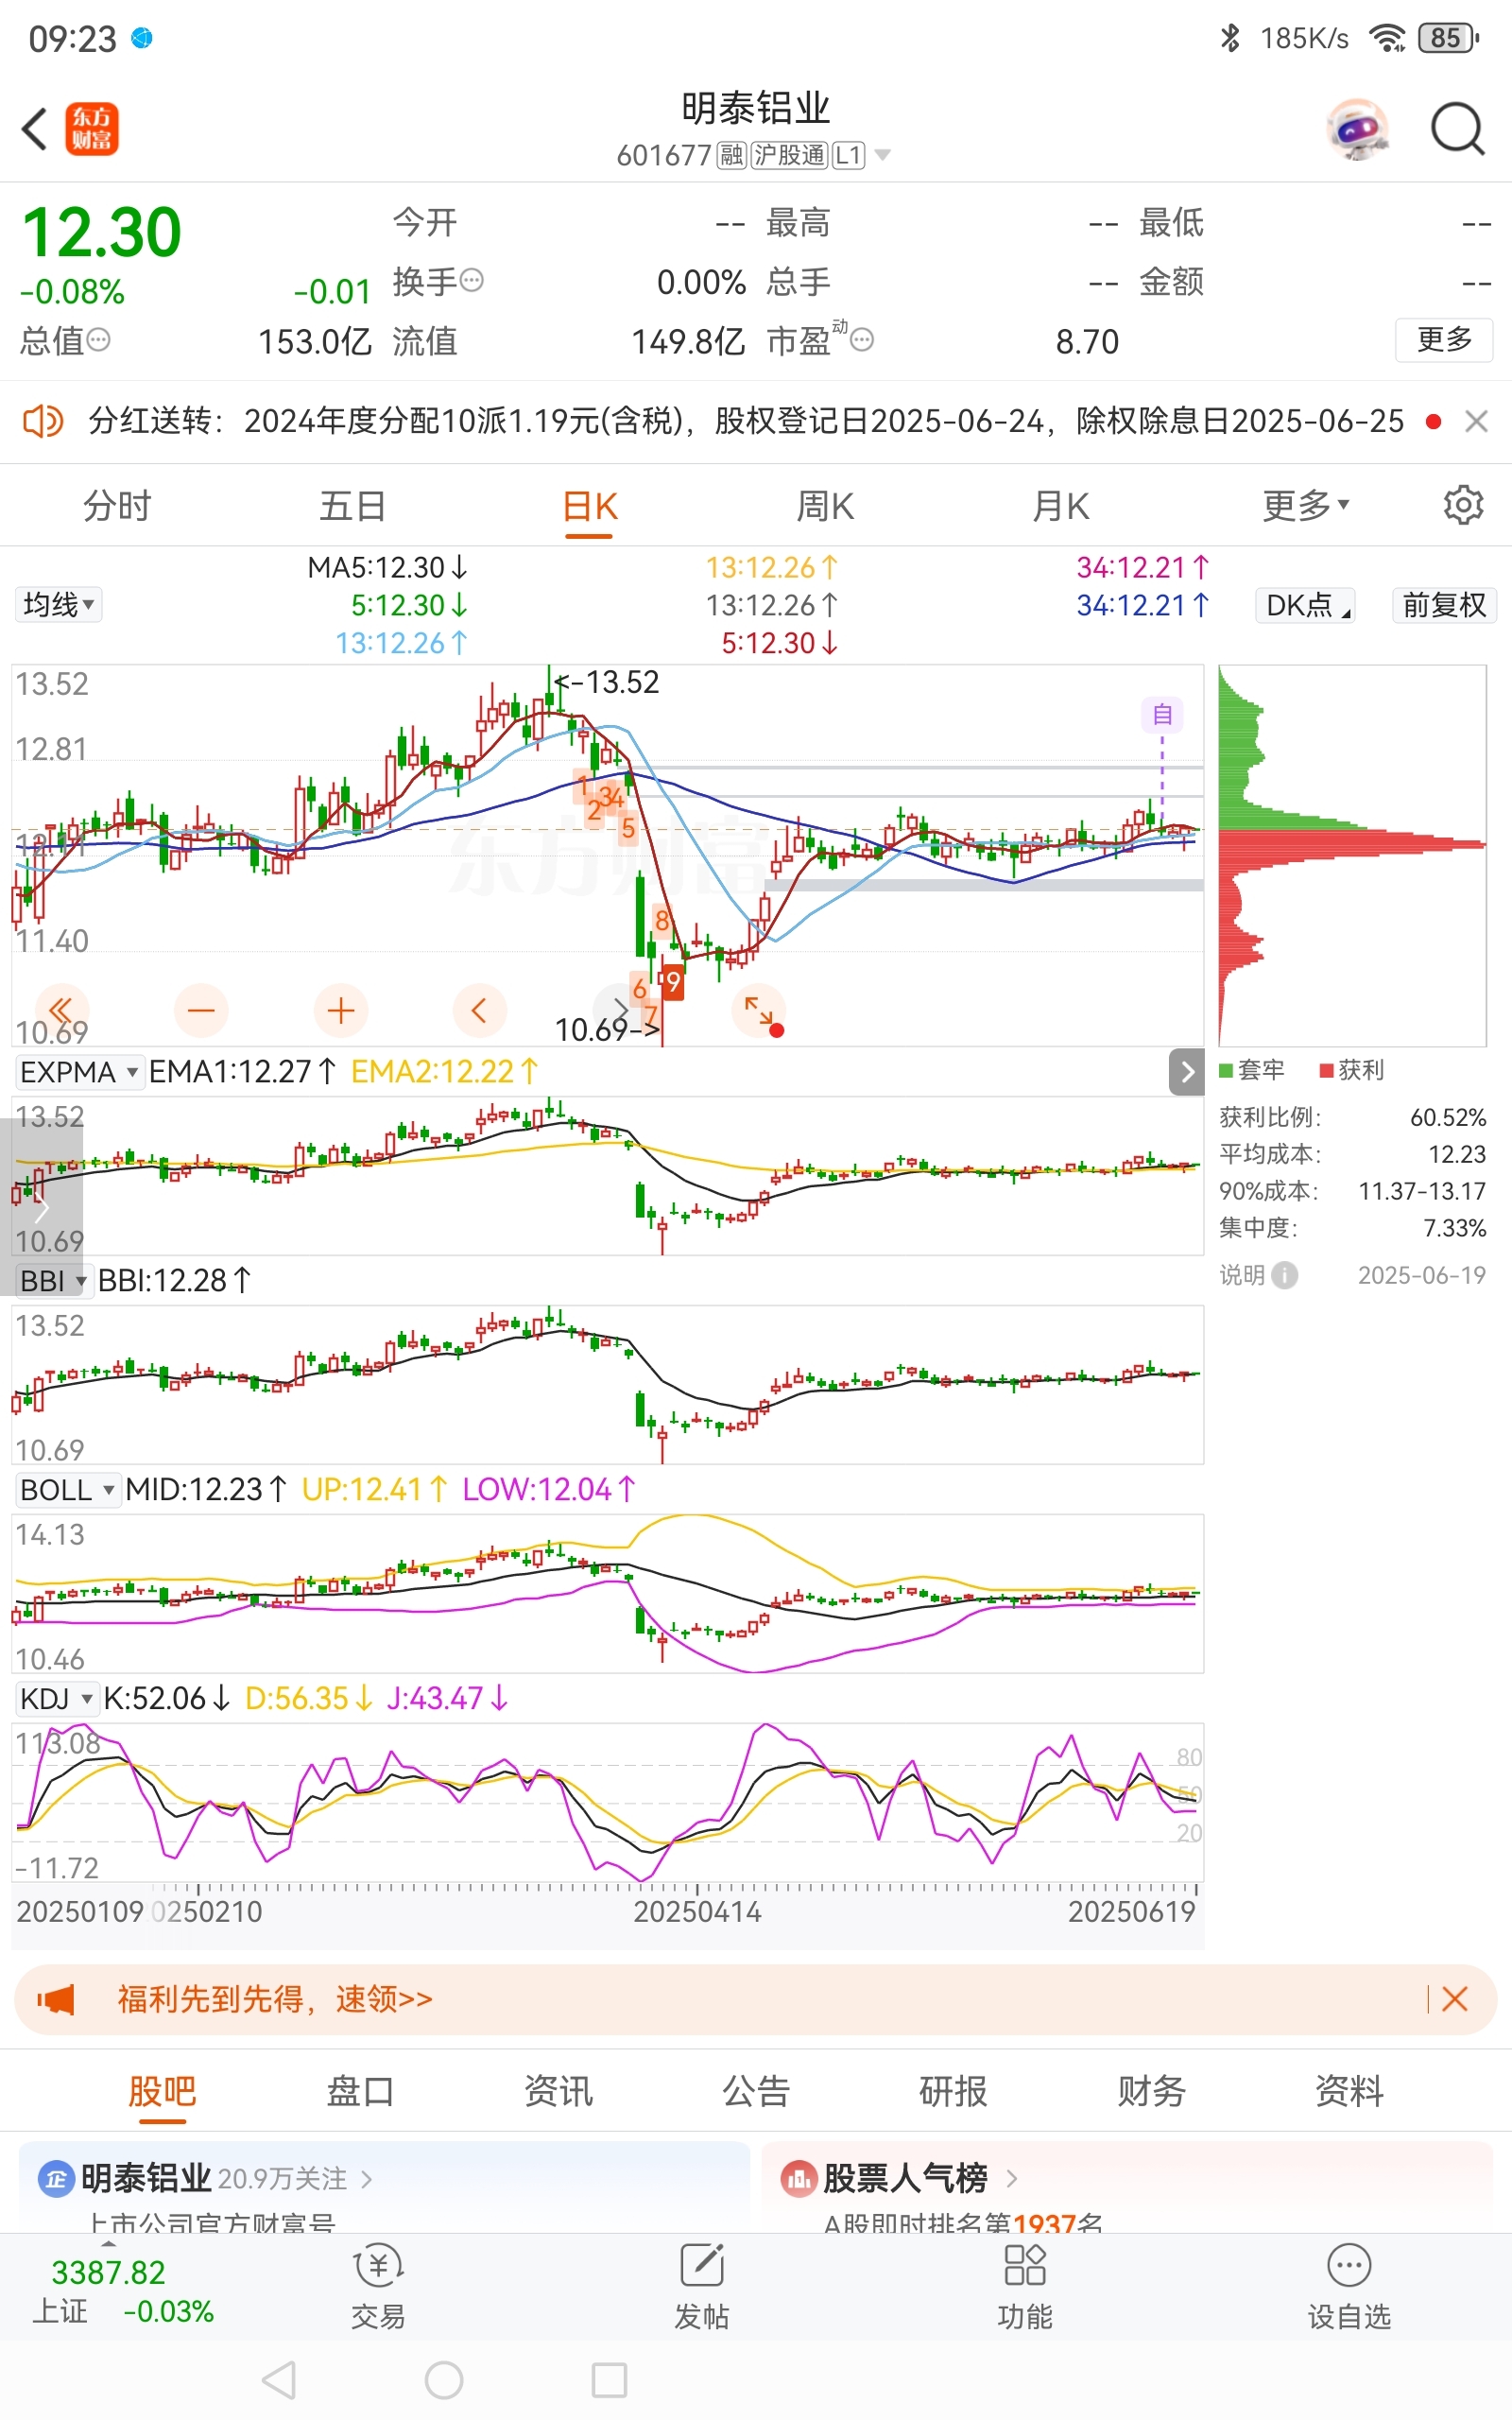The height and width of the screenshot is (2420, 1512).
Task: Go back using the top-left arrow
Action: (x=35, y=129)
